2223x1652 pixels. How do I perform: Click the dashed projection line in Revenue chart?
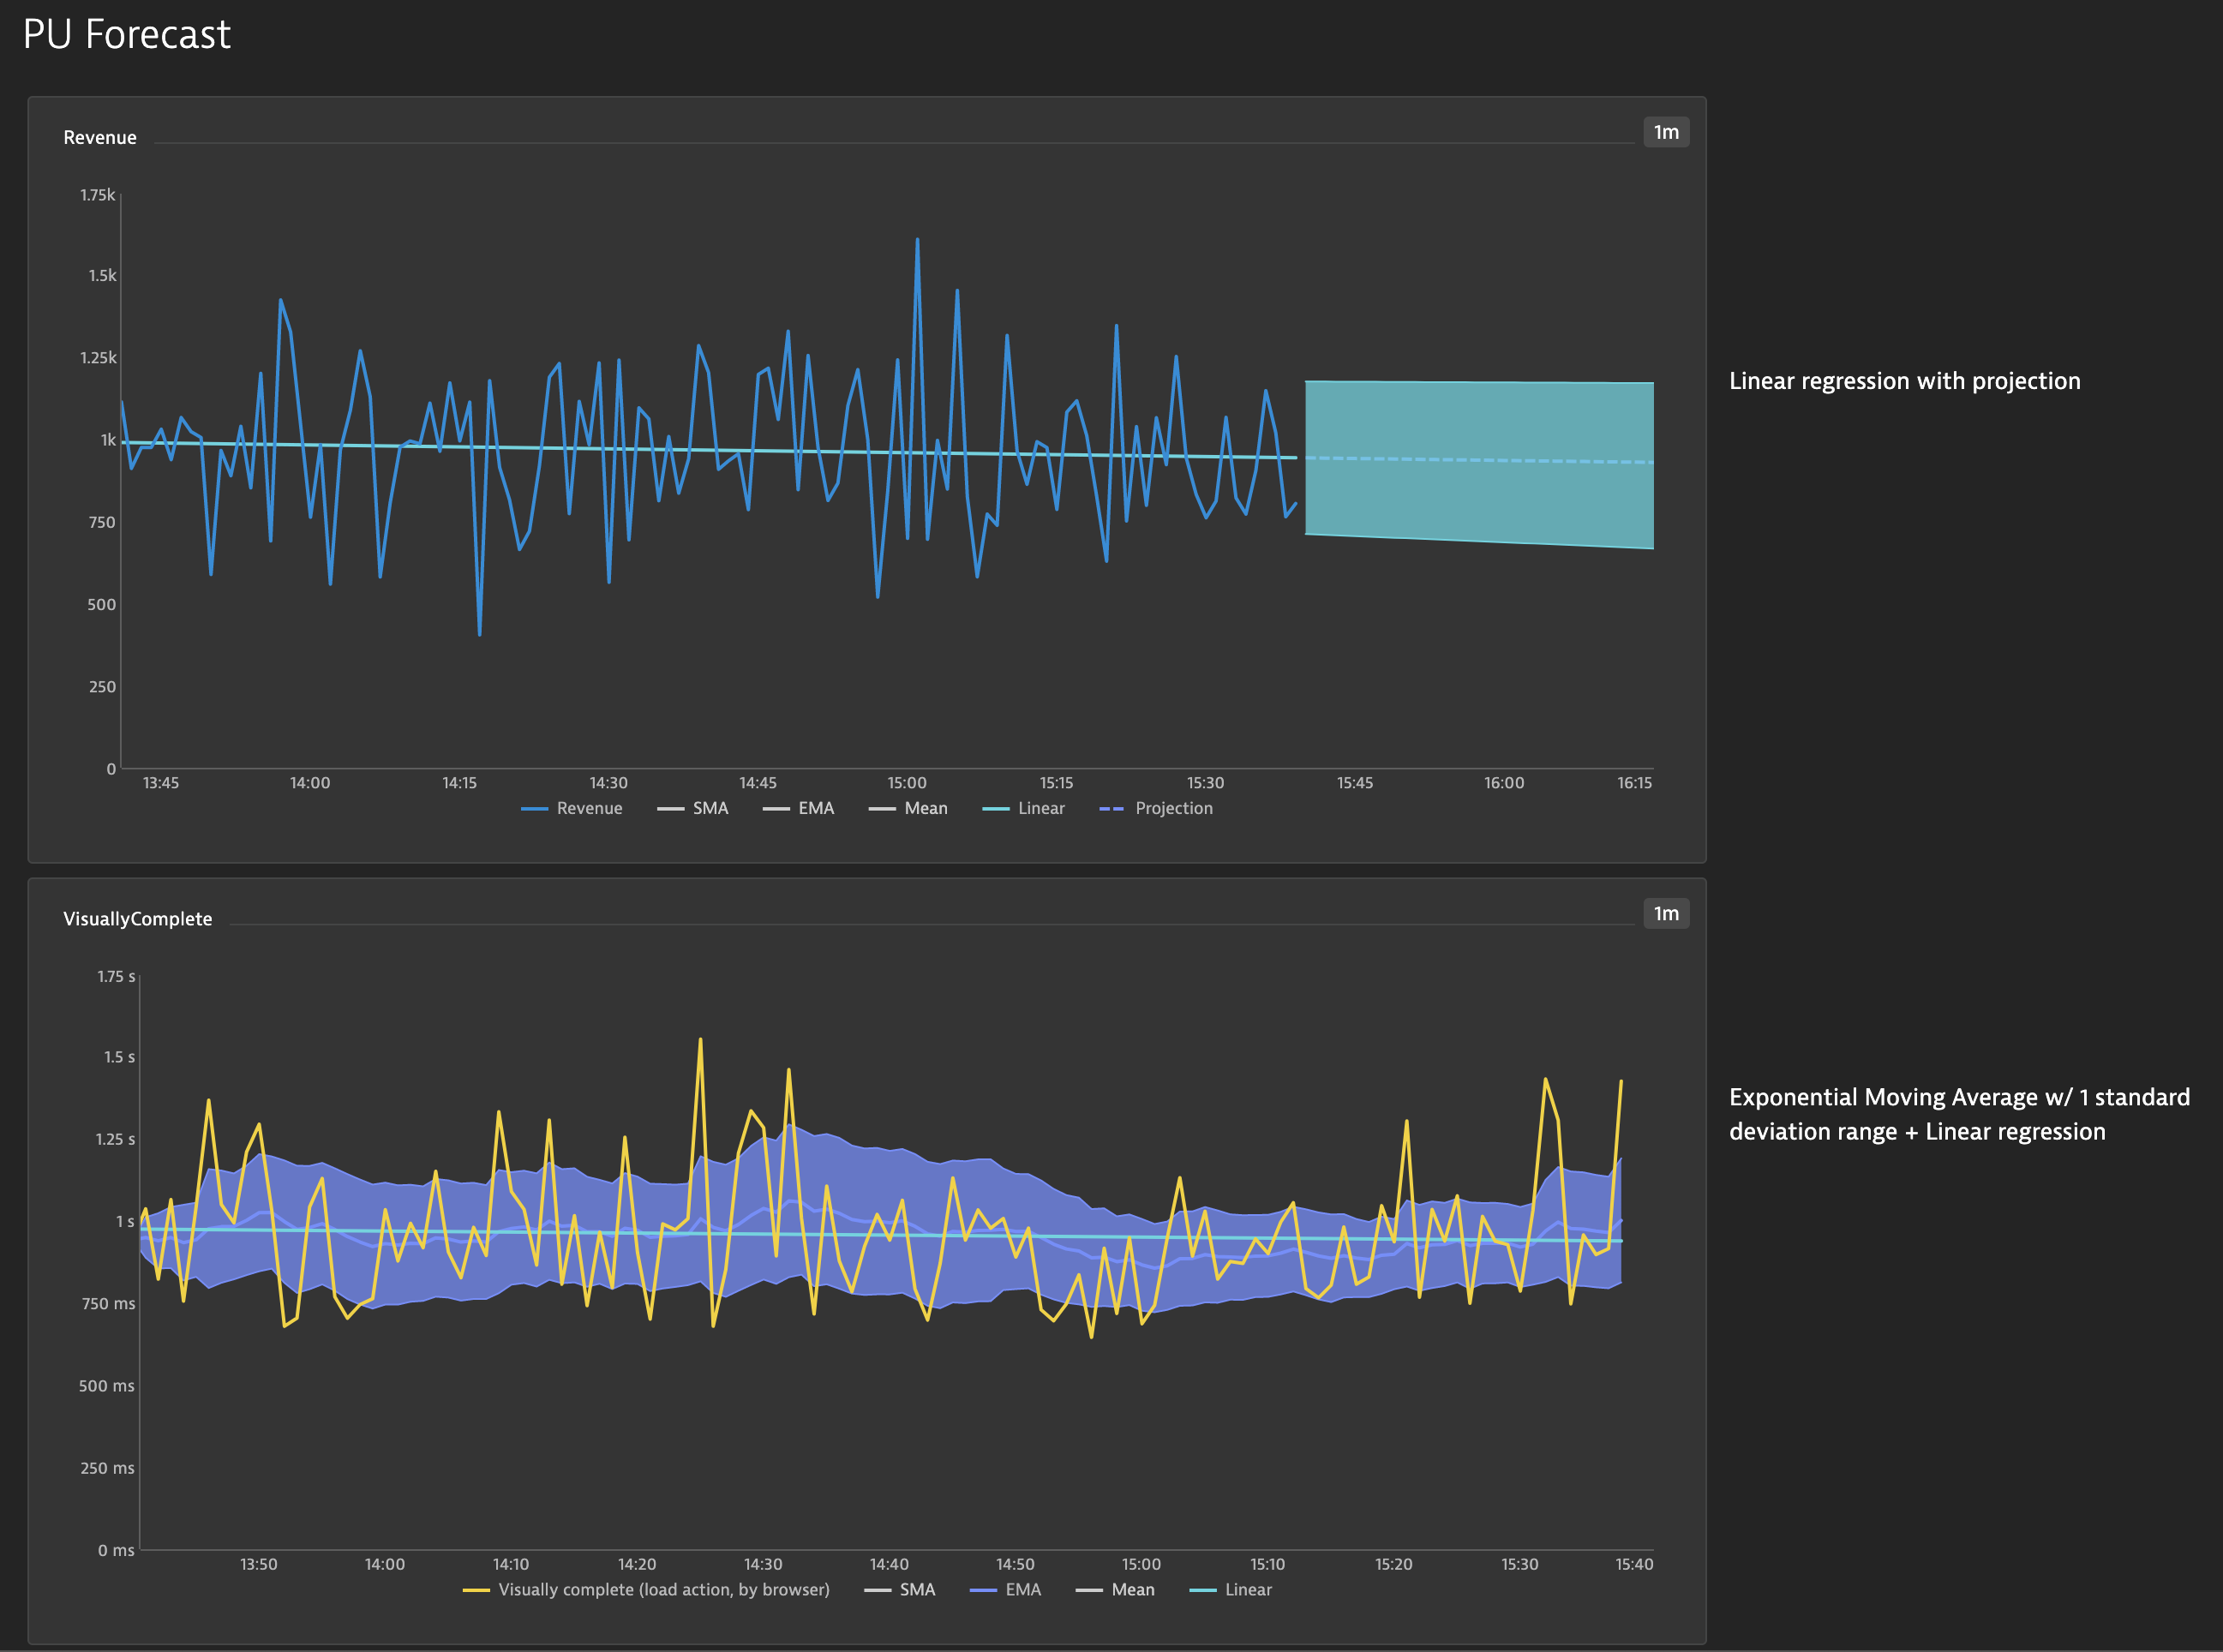pos(1479,460)
